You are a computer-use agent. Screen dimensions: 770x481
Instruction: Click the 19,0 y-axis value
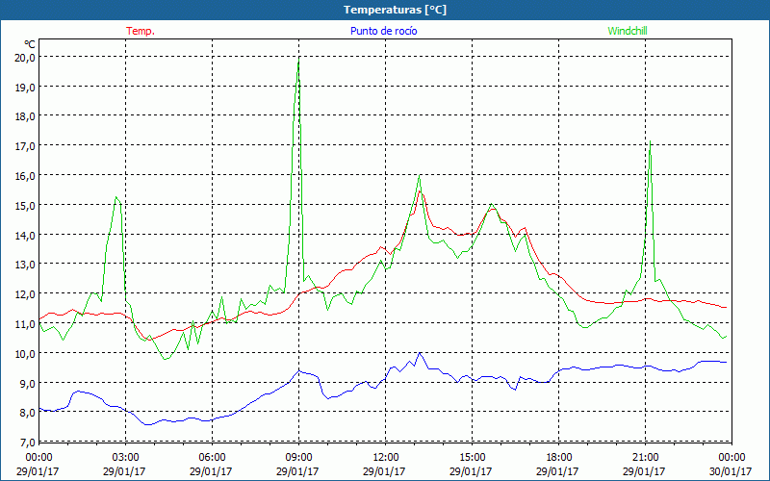pos(26,87)
